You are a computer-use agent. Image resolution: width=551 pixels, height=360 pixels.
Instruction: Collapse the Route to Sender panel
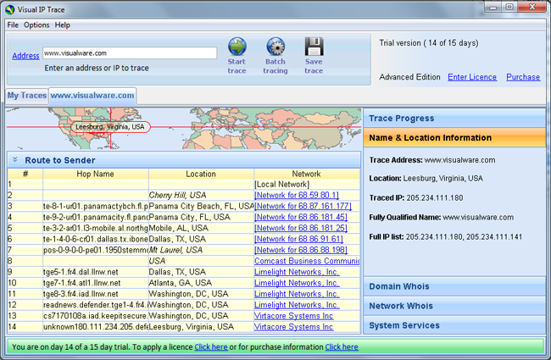tap(15, 159)
